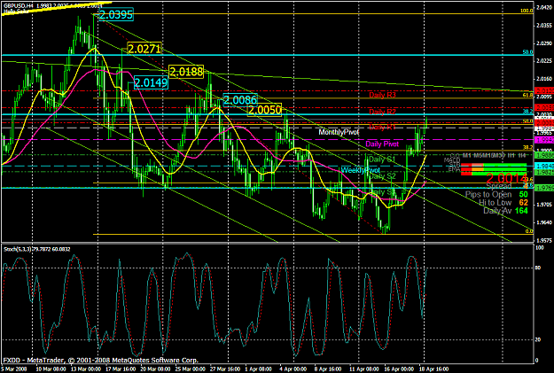The height and width of the screenshot is (373, 554).
Task: Click 1.9575 on the price axis
Action: coord(543,240)
